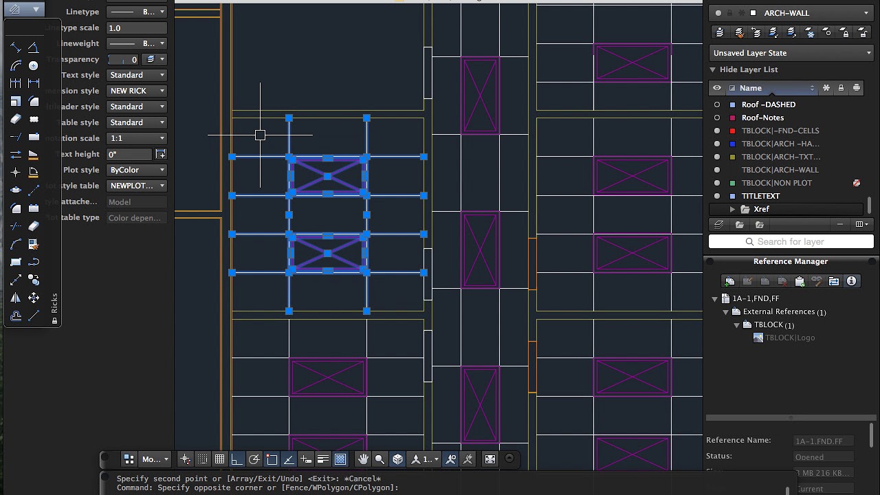Toggle transparency display in status bar

click(340, 459)
